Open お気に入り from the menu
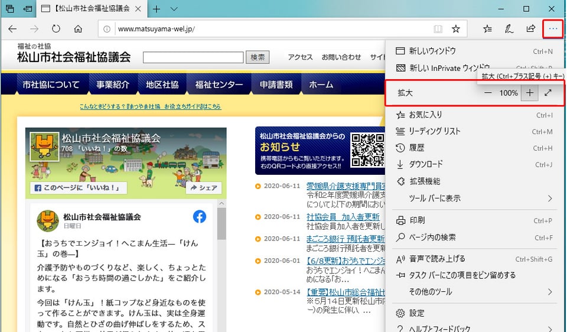Image resolution: width=567 pixels, height=332 pixels. [x=474, y=115]
